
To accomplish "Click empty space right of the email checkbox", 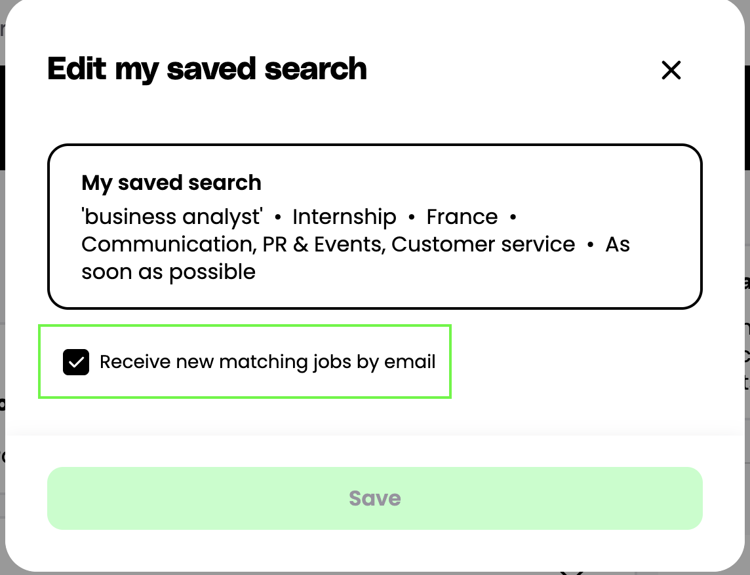I will point(577,362).
